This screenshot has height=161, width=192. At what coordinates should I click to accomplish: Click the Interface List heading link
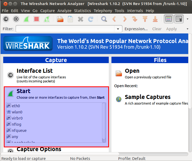35,71
